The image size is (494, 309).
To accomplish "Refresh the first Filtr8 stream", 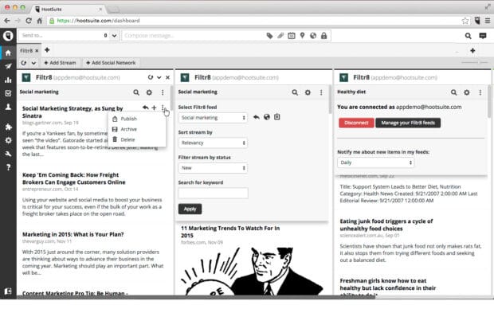I will (151, 77).
